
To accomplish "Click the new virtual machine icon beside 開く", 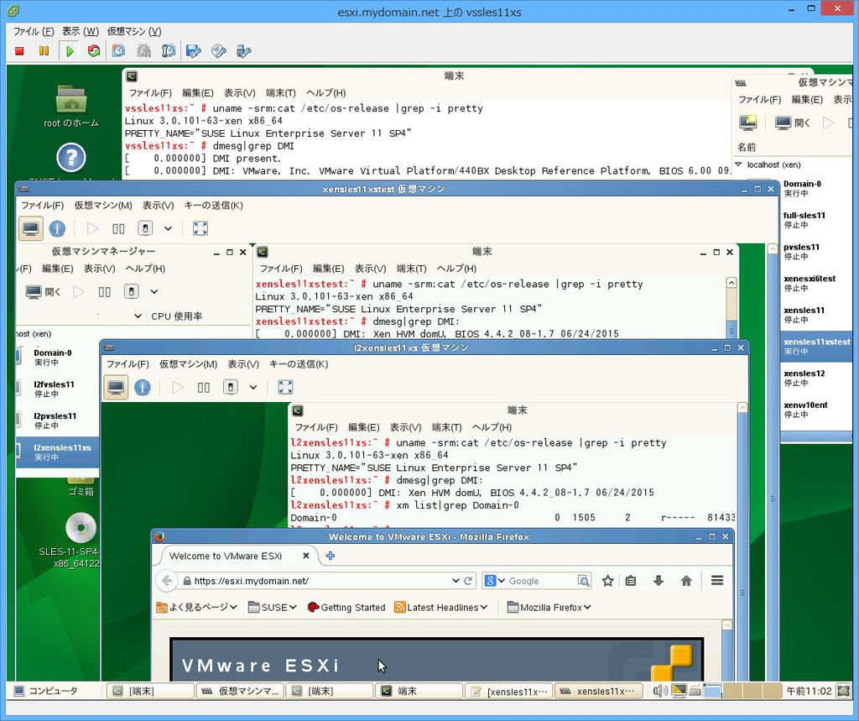I will 747,123.
